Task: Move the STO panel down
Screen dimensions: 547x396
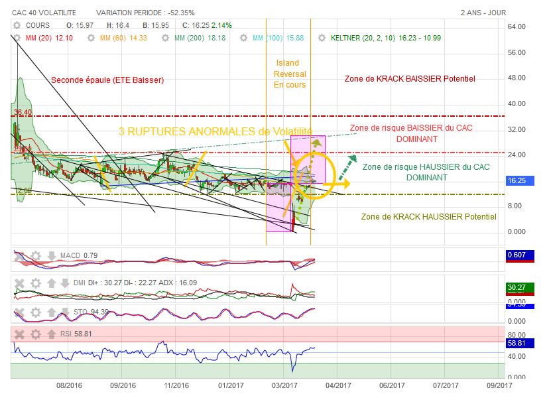Action: click(x=65, y=312)
